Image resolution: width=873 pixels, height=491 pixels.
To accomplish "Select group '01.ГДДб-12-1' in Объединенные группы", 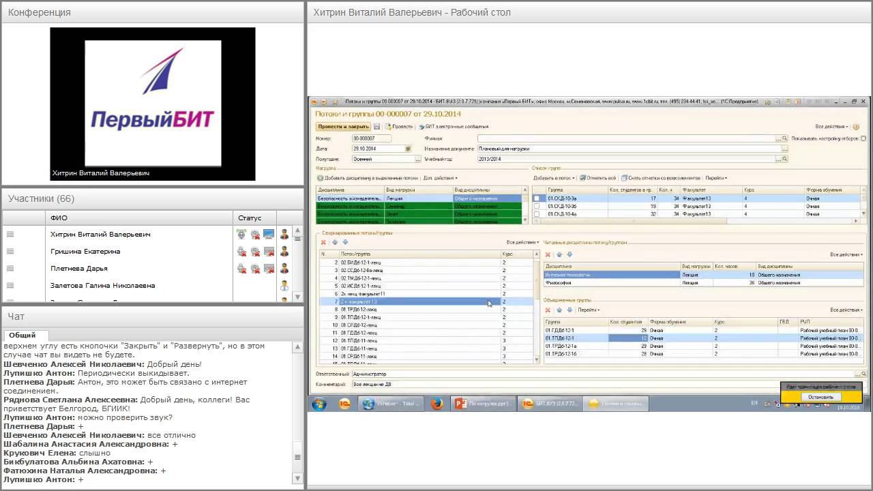I will pos(705,330).
